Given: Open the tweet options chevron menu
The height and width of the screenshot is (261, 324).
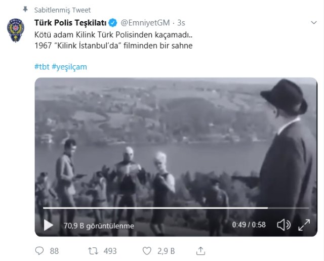Looking at the screenshot, I should 313,23.
